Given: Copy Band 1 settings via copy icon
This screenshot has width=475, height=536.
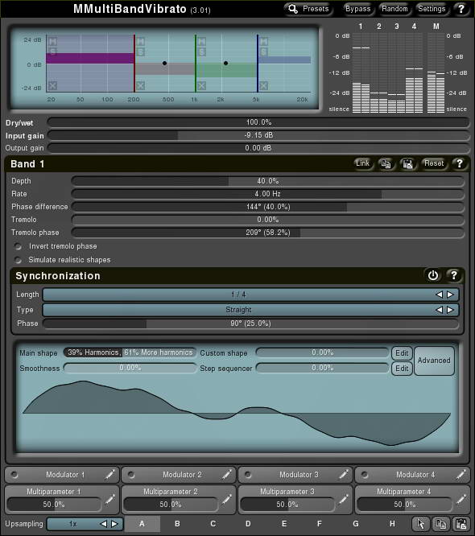Looking at the screenshot, I should pos(386,163).
